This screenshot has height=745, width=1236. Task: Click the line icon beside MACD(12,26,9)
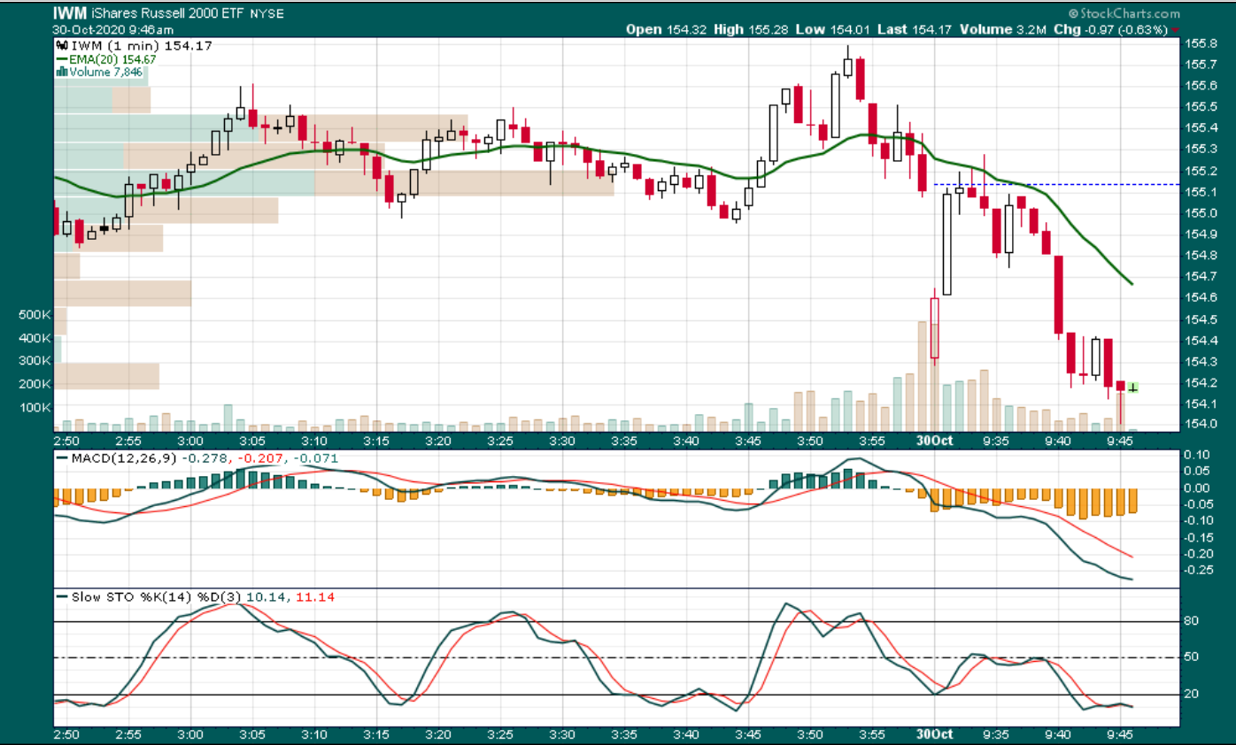tap(62, 457)
